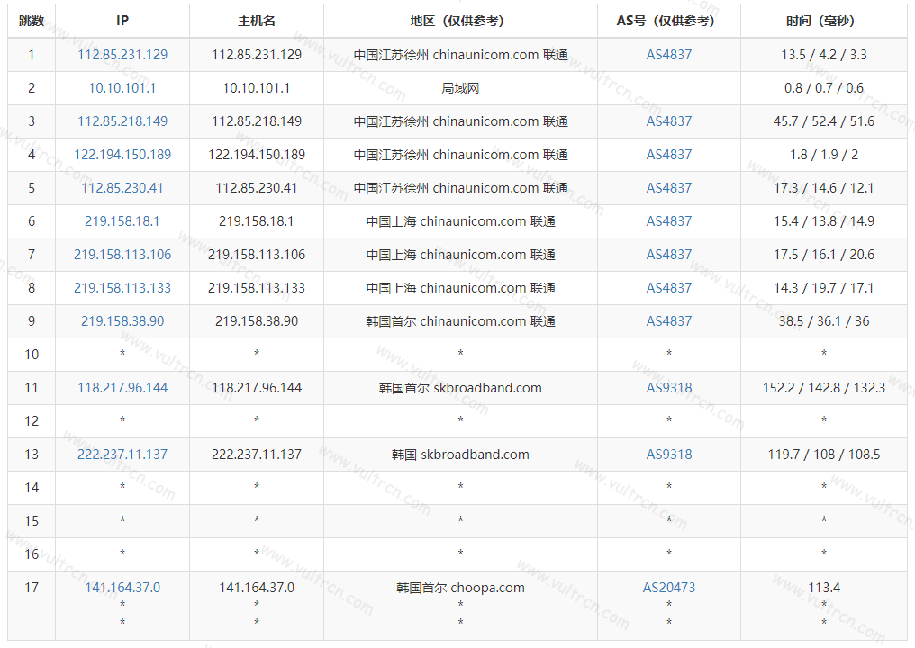Select hostname cell 219.158.113.106
The height and width of the screenshot is (648, 915).
(x=257, y=255)
